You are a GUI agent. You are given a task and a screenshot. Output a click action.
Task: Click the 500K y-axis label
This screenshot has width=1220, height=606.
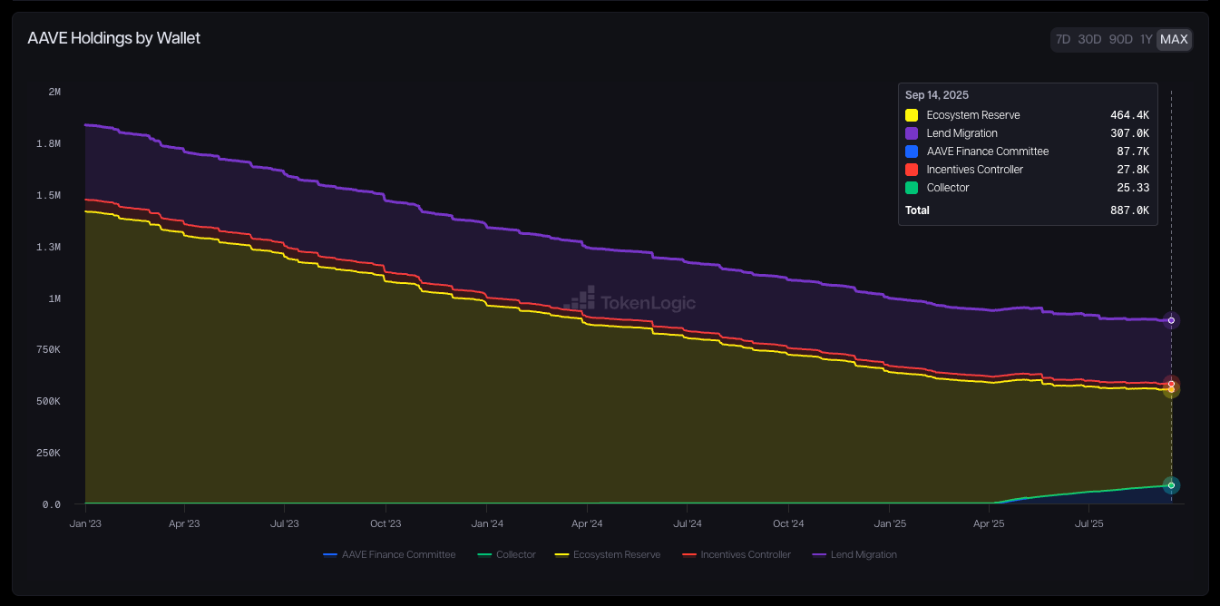[48, 402]
